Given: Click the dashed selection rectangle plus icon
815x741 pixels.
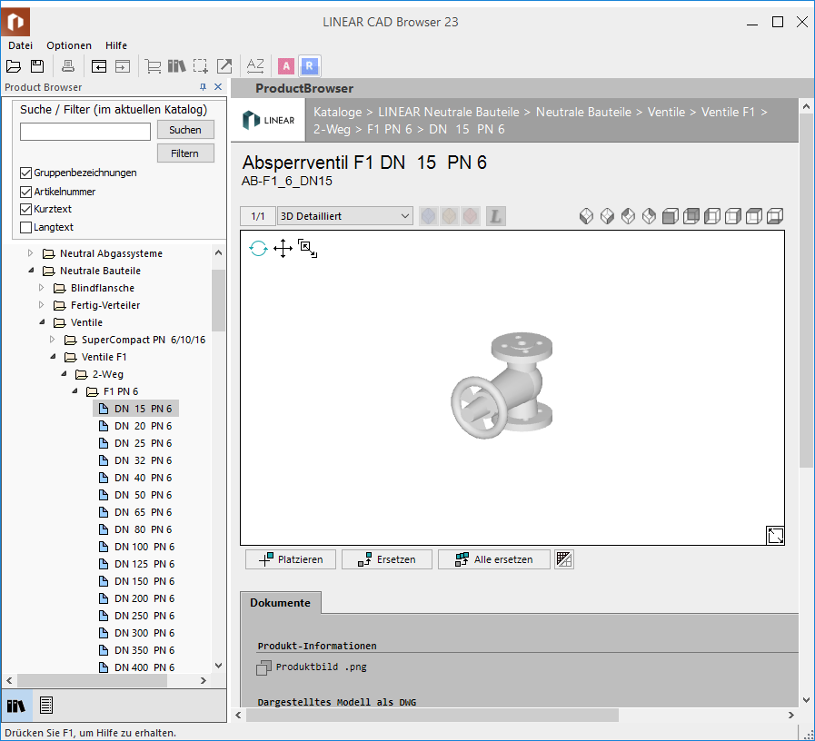Looking at the screenshot, I should point(201,66).
